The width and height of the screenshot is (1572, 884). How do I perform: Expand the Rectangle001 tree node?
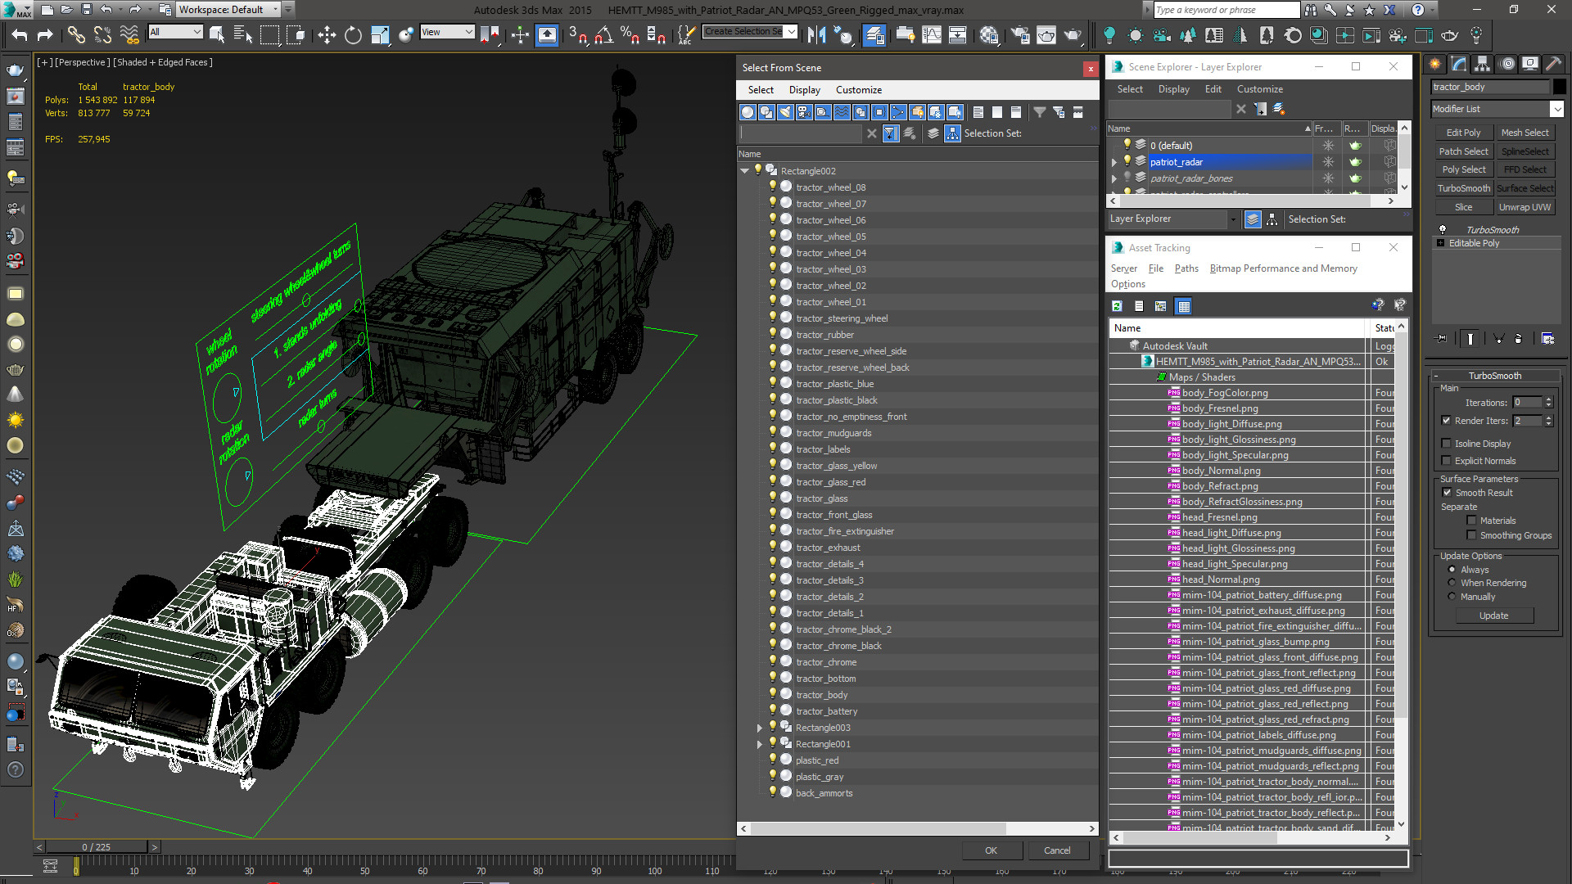click(x=760, y=744)
